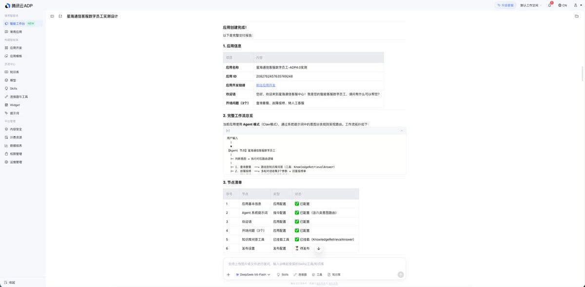Click the Agent 系统提示词 node cell
Viewport: 585px width, 287px height.
point(254,212)
